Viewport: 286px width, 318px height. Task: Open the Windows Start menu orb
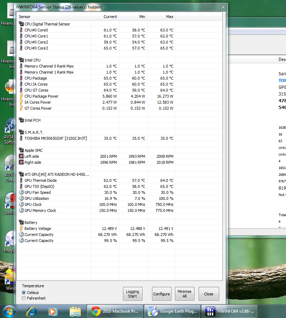(9, 311)
